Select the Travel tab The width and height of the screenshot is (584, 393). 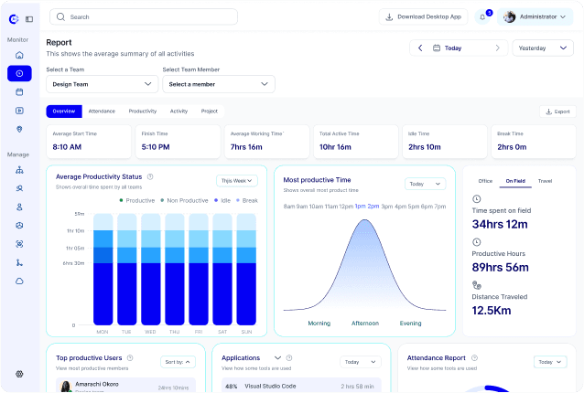tap(545, 181)
